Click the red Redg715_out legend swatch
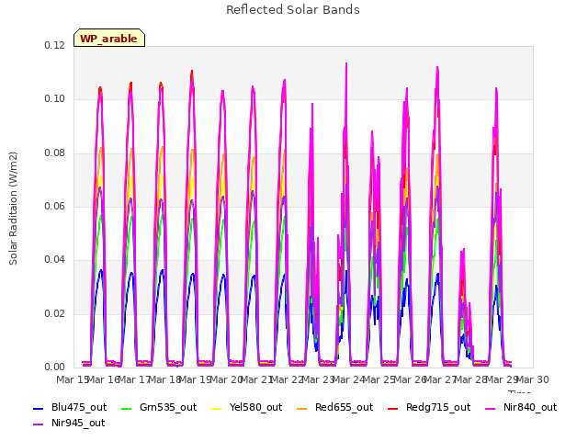Screen dimensions: 588x441 click(392, 408)
